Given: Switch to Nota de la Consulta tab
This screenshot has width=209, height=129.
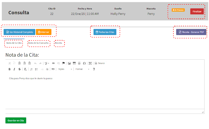Looking at the screenshot, I should pos(38,43).
